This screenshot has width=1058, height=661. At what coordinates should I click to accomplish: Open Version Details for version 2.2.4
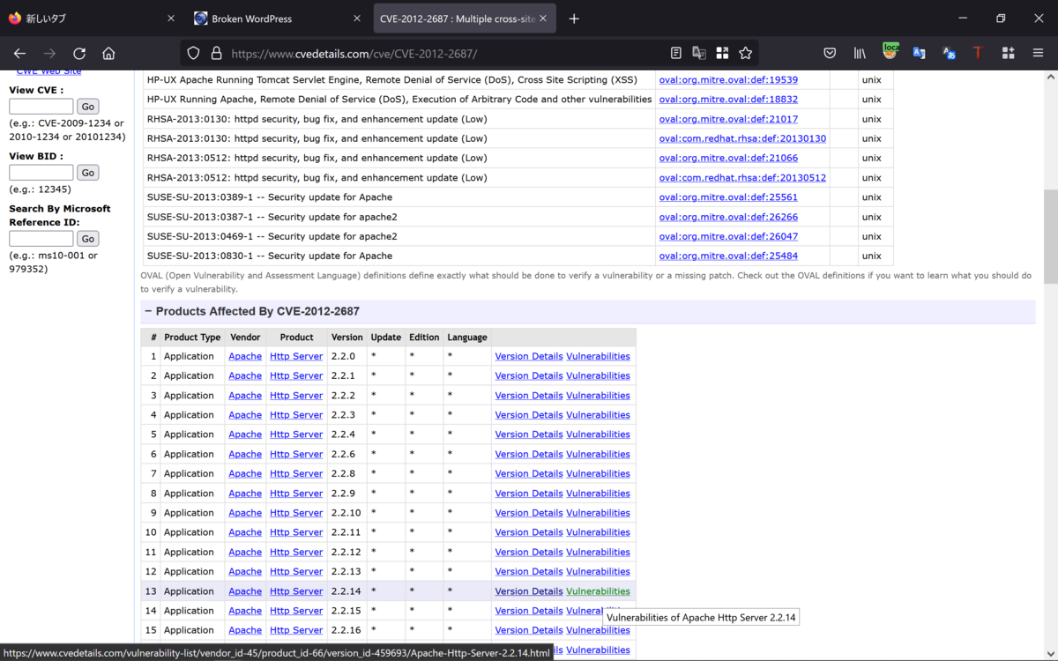pyautogui.click(x=529, y=434)
